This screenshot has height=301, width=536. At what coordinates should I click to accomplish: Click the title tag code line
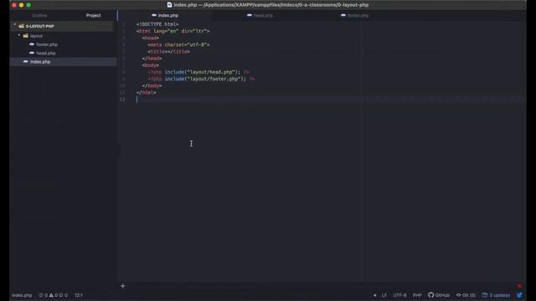coord(169,52)
